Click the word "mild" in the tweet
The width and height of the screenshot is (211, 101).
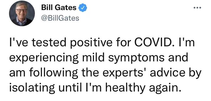tap(93, 58)
